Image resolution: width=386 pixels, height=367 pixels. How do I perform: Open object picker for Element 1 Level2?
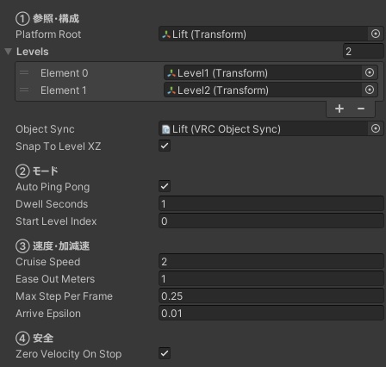click(370, 90)
